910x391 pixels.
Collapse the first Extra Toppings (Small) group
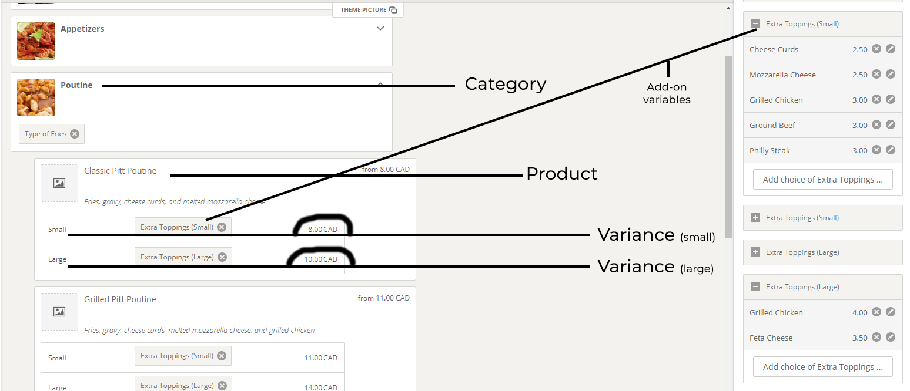tap(755, 24)
